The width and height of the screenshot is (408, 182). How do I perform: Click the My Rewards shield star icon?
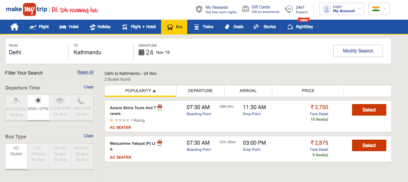[x=199, y=9]
